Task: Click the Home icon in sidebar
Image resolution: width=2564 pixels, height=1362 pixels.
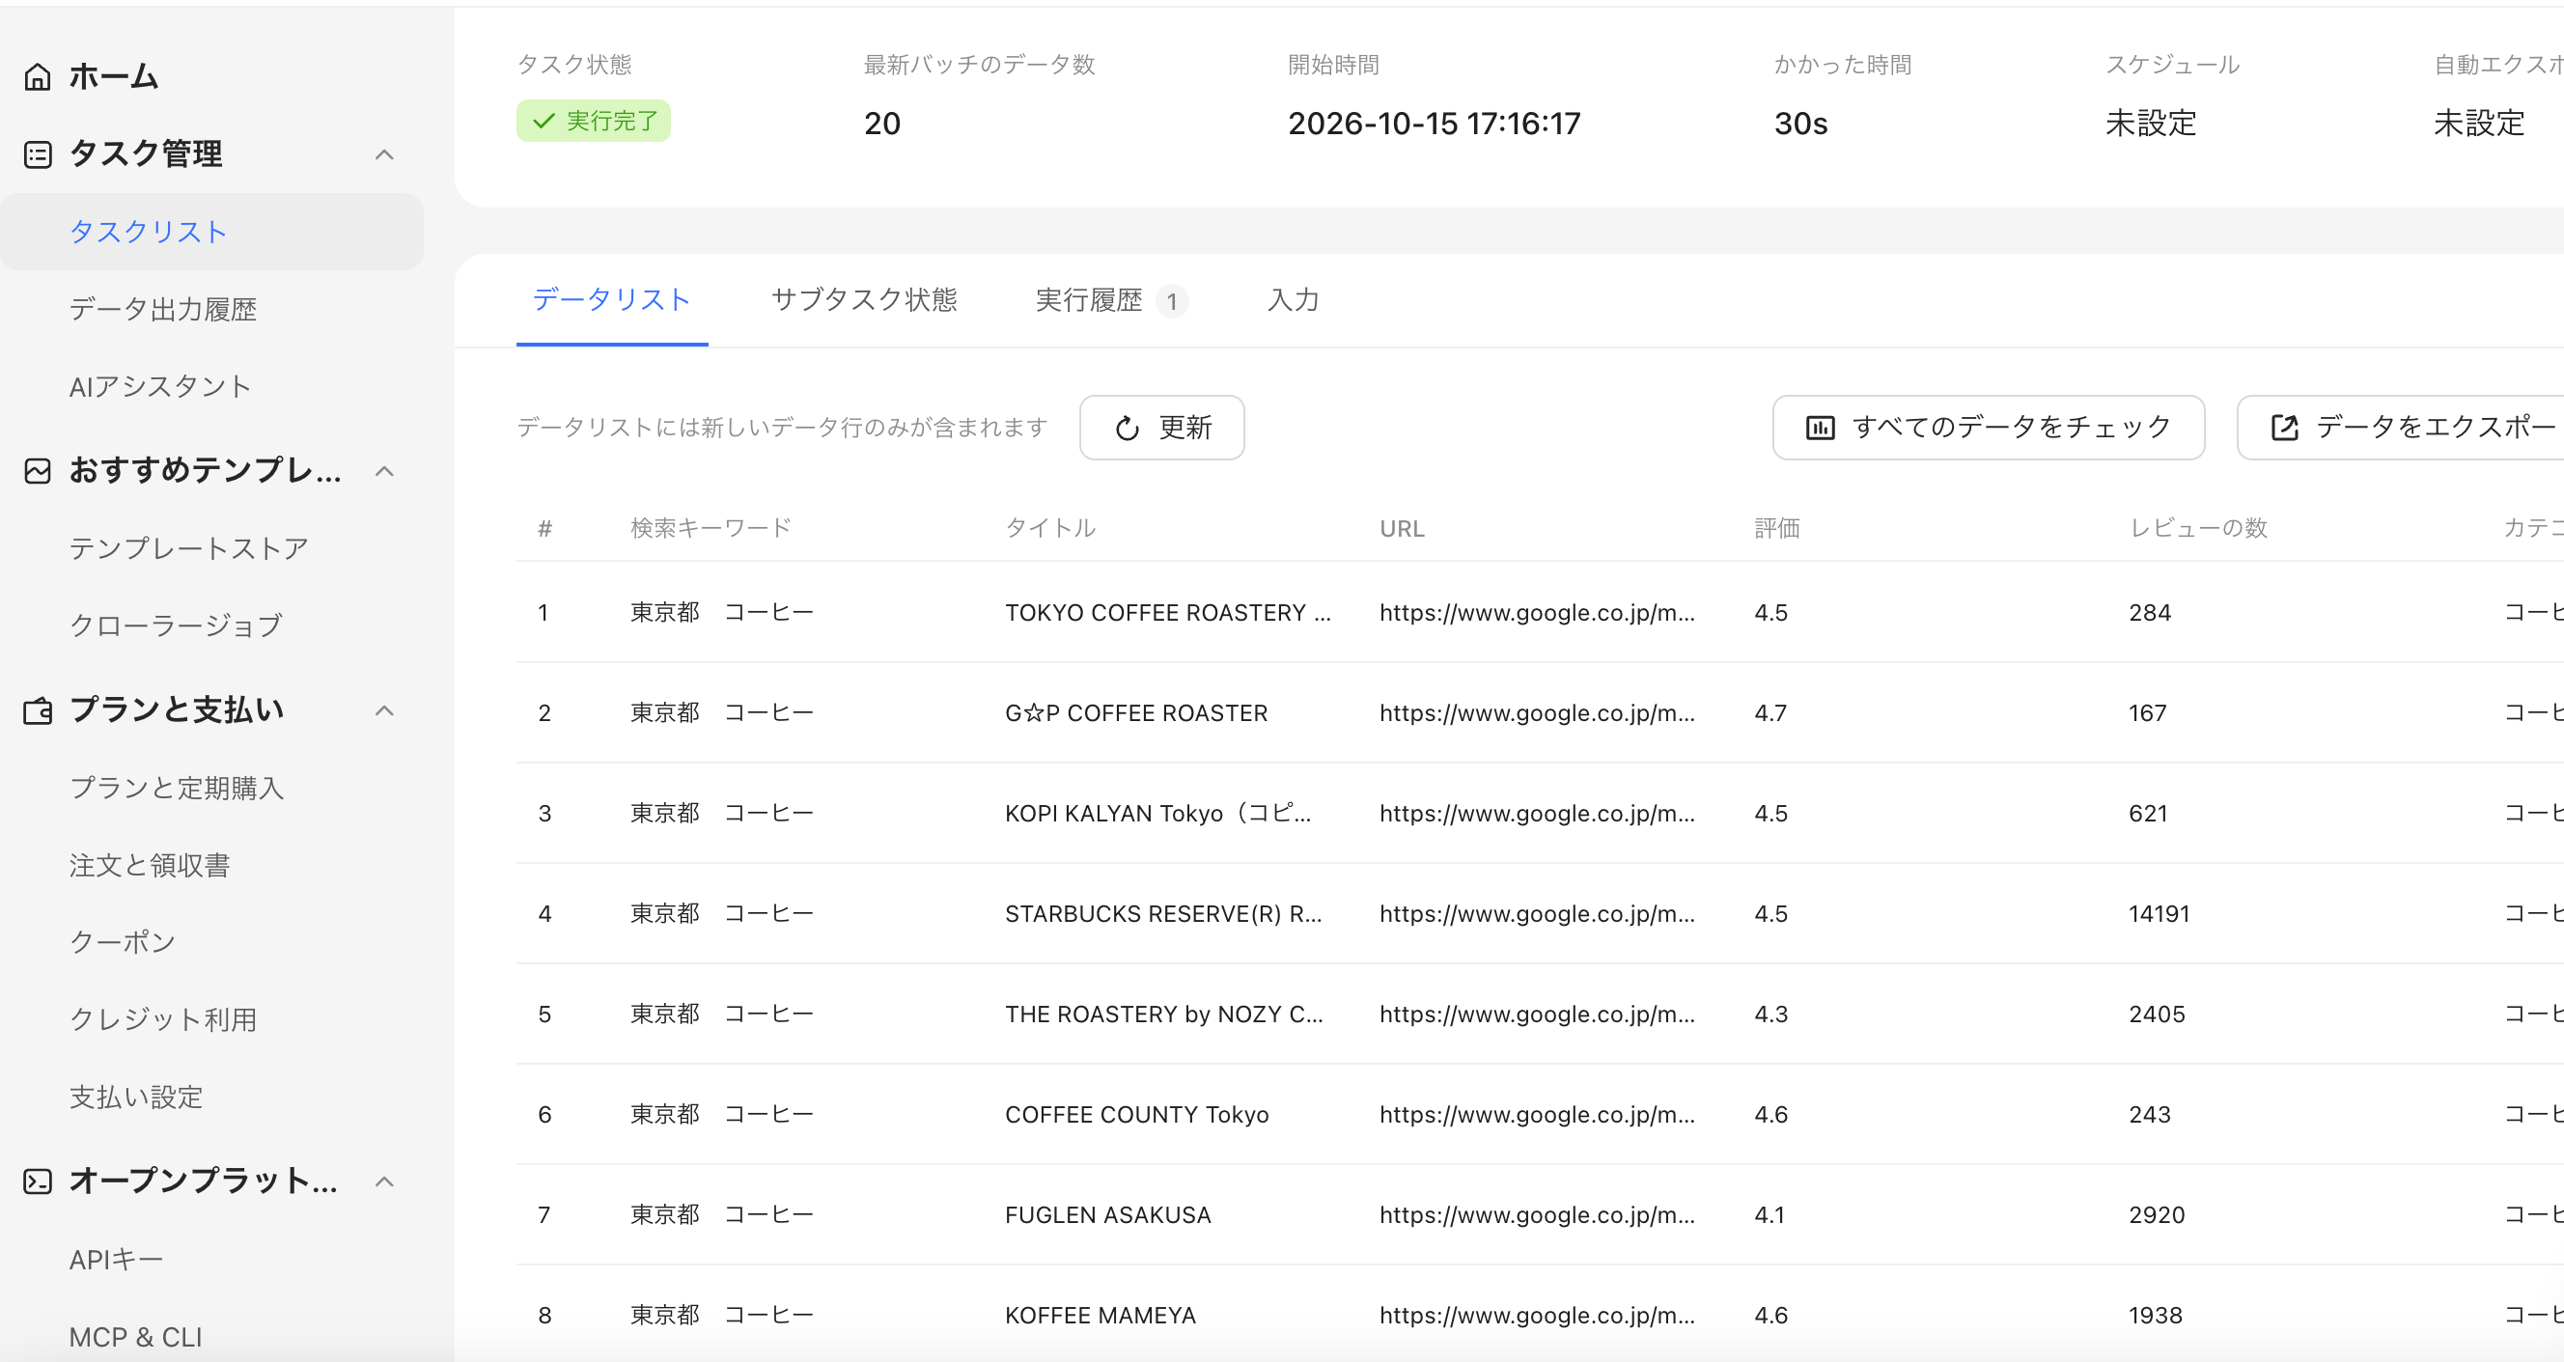Action: click(x=38, y=76)
